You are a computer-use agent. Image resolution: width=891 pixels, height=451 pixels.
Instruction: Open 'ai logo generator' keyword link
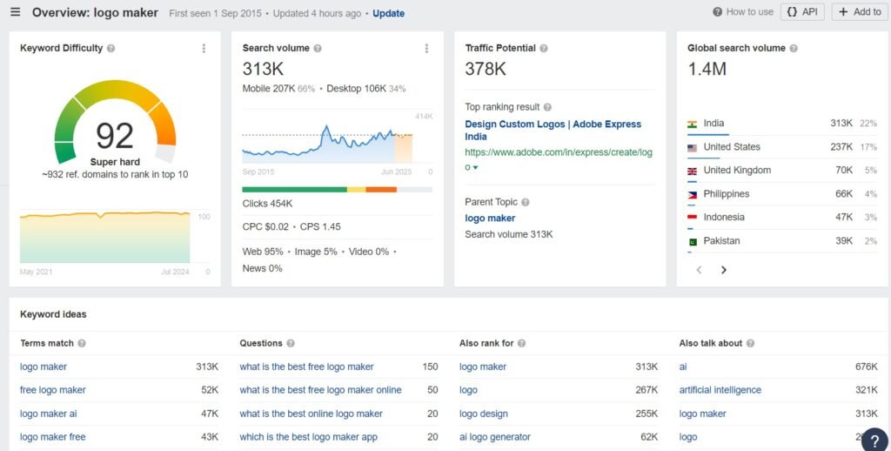coord(494,437)
